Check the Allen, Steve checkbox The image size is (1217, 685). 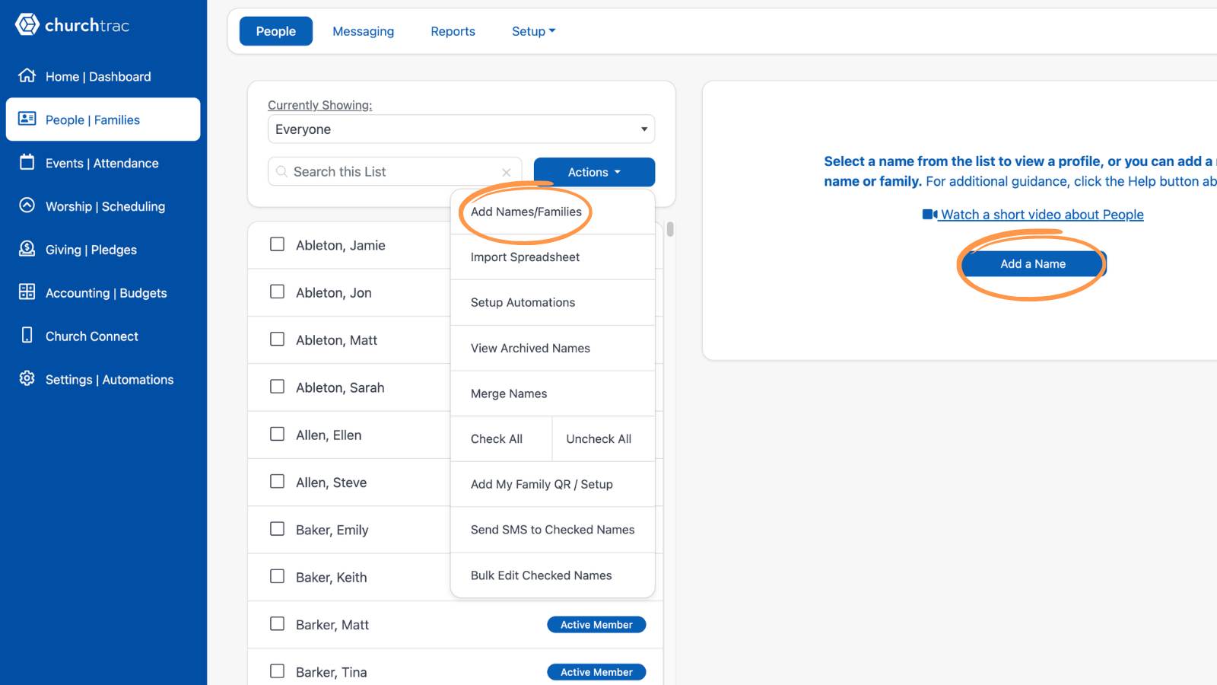coord(278,482)
